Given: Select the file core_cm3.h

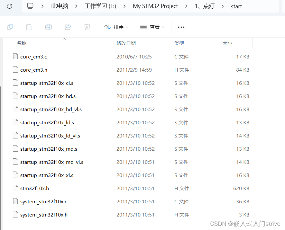Looking at the screenshot, I should coord(34,70).
